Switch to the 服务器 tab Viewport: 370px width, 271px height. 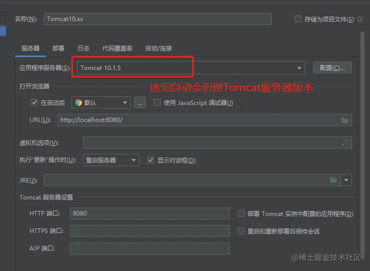(x=30, y=48)
